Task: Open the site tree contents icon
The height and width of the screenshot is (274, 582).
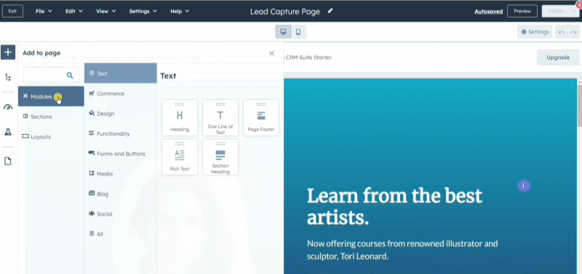Action: pos(8,78)
